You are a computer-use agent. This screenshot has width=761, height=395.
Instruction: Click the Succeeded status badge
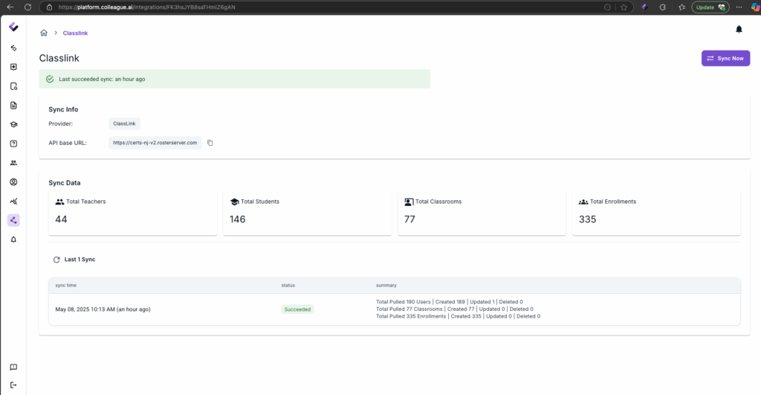click(297, 309)
